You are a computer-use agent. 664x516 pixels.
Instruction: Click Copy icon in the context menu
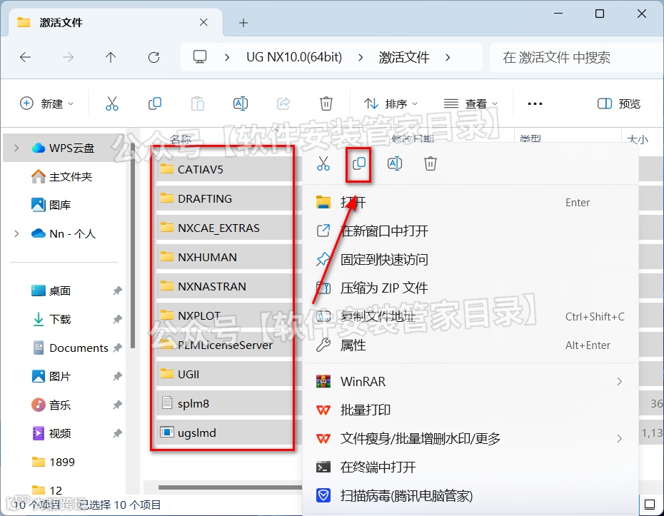(358, 164)
